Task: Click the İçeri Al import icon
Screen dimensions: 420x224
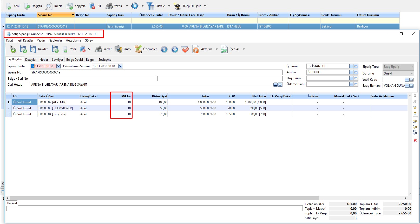Action: click(224, 49)
